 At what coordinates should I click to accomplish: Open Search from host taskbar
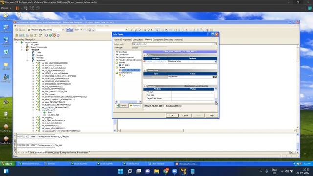coord(130,171)
